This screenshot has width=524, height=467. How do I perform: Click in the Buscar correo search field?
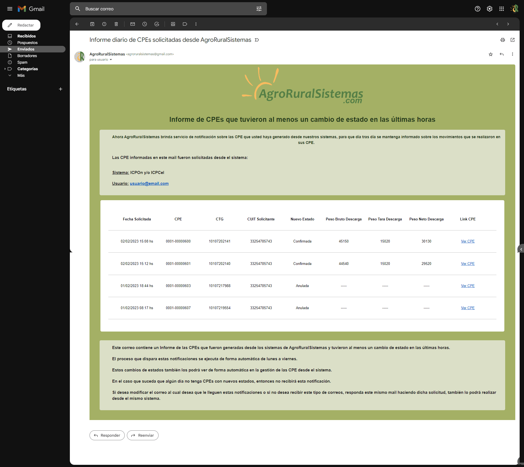coord(168,9)
